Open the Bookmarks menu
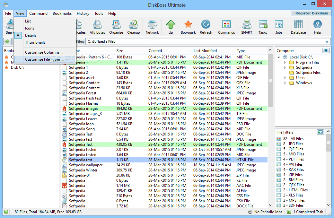 62,13
